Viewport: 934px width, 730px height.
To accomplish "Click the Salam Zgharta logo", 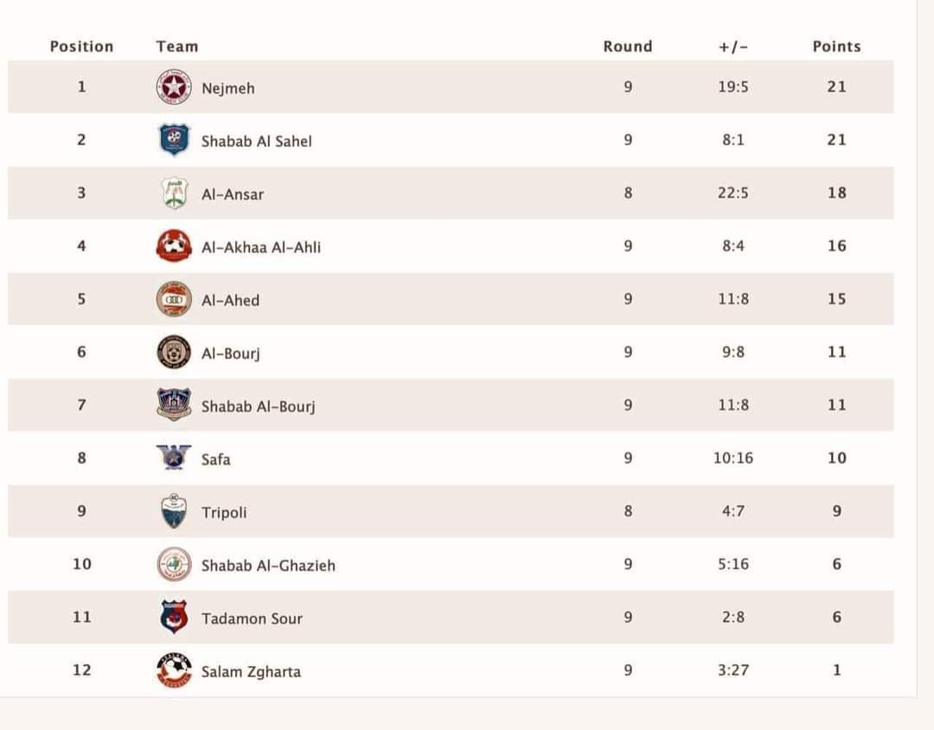I will tap(174, 670).
